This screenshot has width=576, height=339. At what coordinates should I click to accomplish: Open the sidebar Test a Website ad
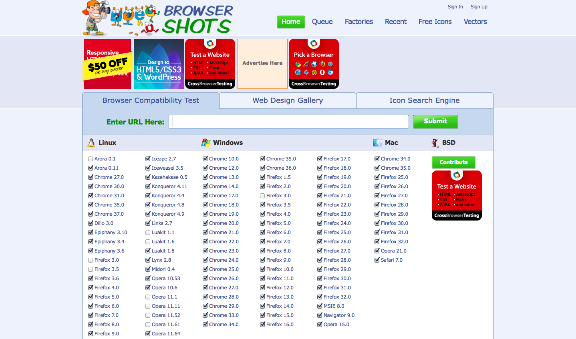tap(457, 195)
